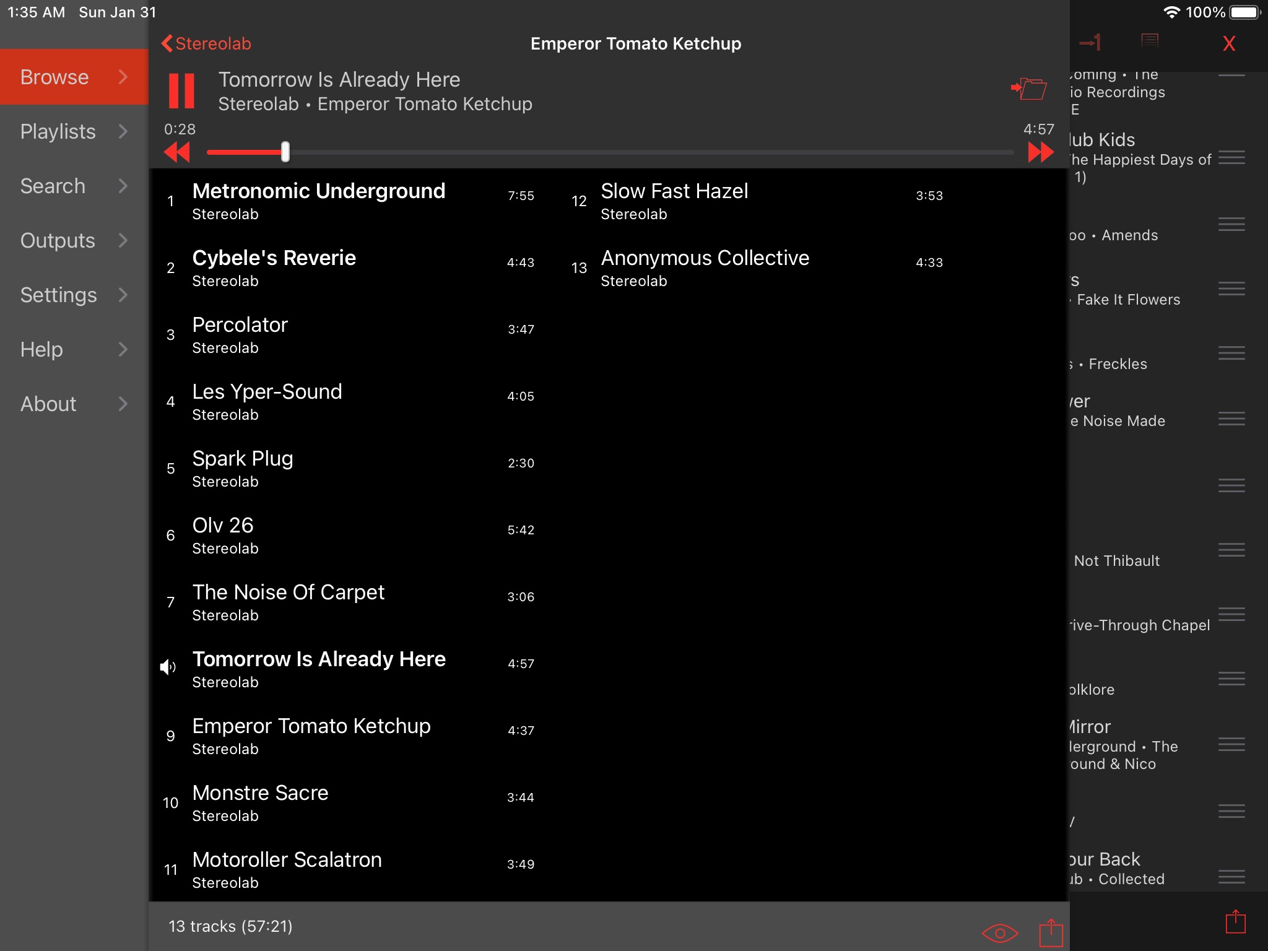
Task: Open the Browse sidebar section
Action: 74,77
